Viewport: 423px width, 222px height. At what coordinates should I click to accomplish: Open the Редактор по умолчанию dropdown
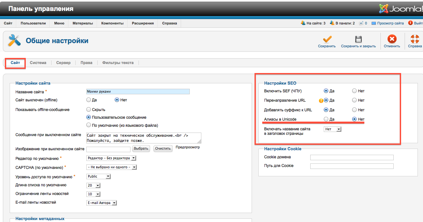coord(111,158)
